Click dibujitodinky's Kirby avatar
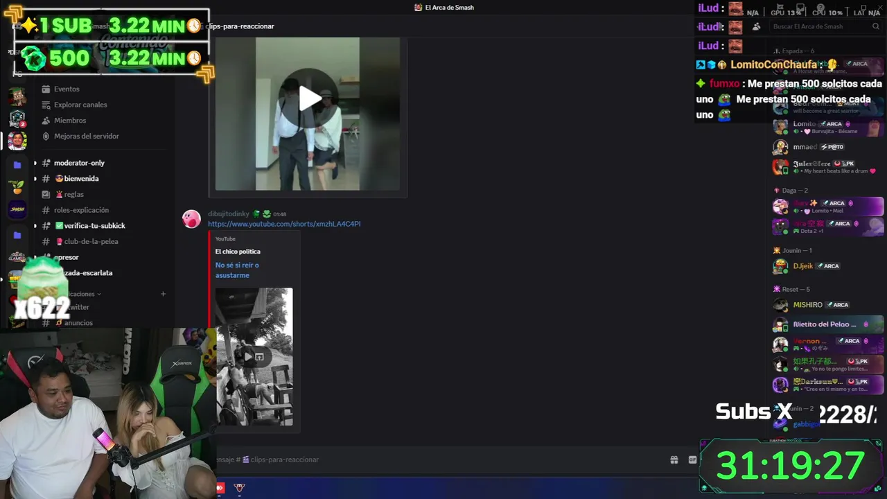Screen dimensions: 887x499 (x=191, y=219)
